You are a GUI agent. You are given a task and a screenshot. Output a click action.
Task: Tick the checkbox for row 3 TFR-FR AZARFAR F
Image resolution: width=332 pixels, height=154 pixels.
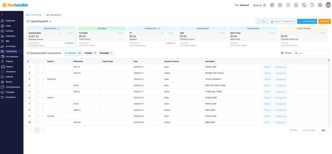[38, 79]
